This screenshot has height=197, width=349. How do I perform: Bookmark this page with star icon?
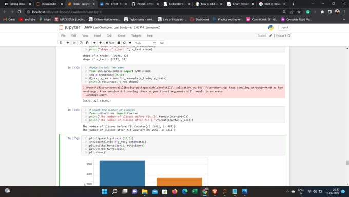[299, 12]
